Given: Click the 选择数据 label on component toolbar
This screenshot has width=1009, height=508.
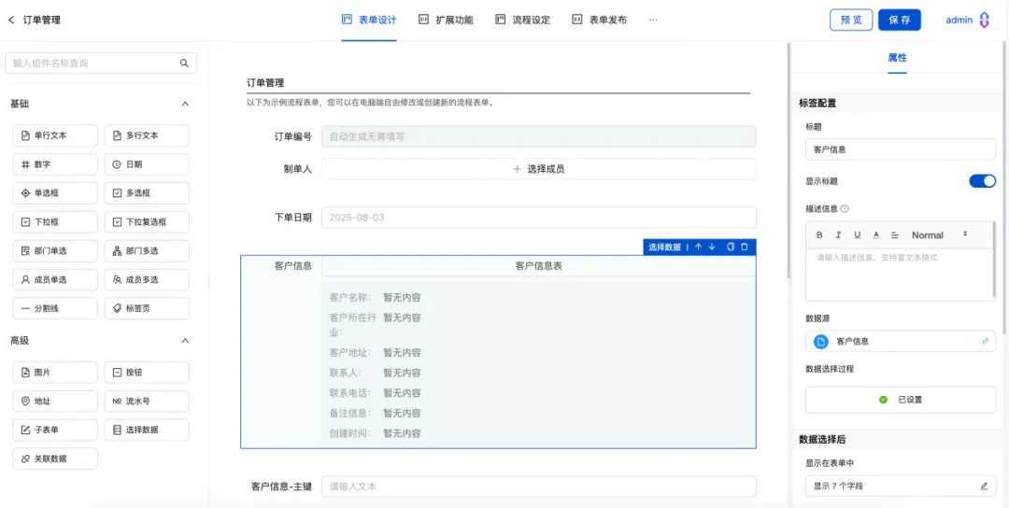Looking at the screenshot, I should coord(664,247).
